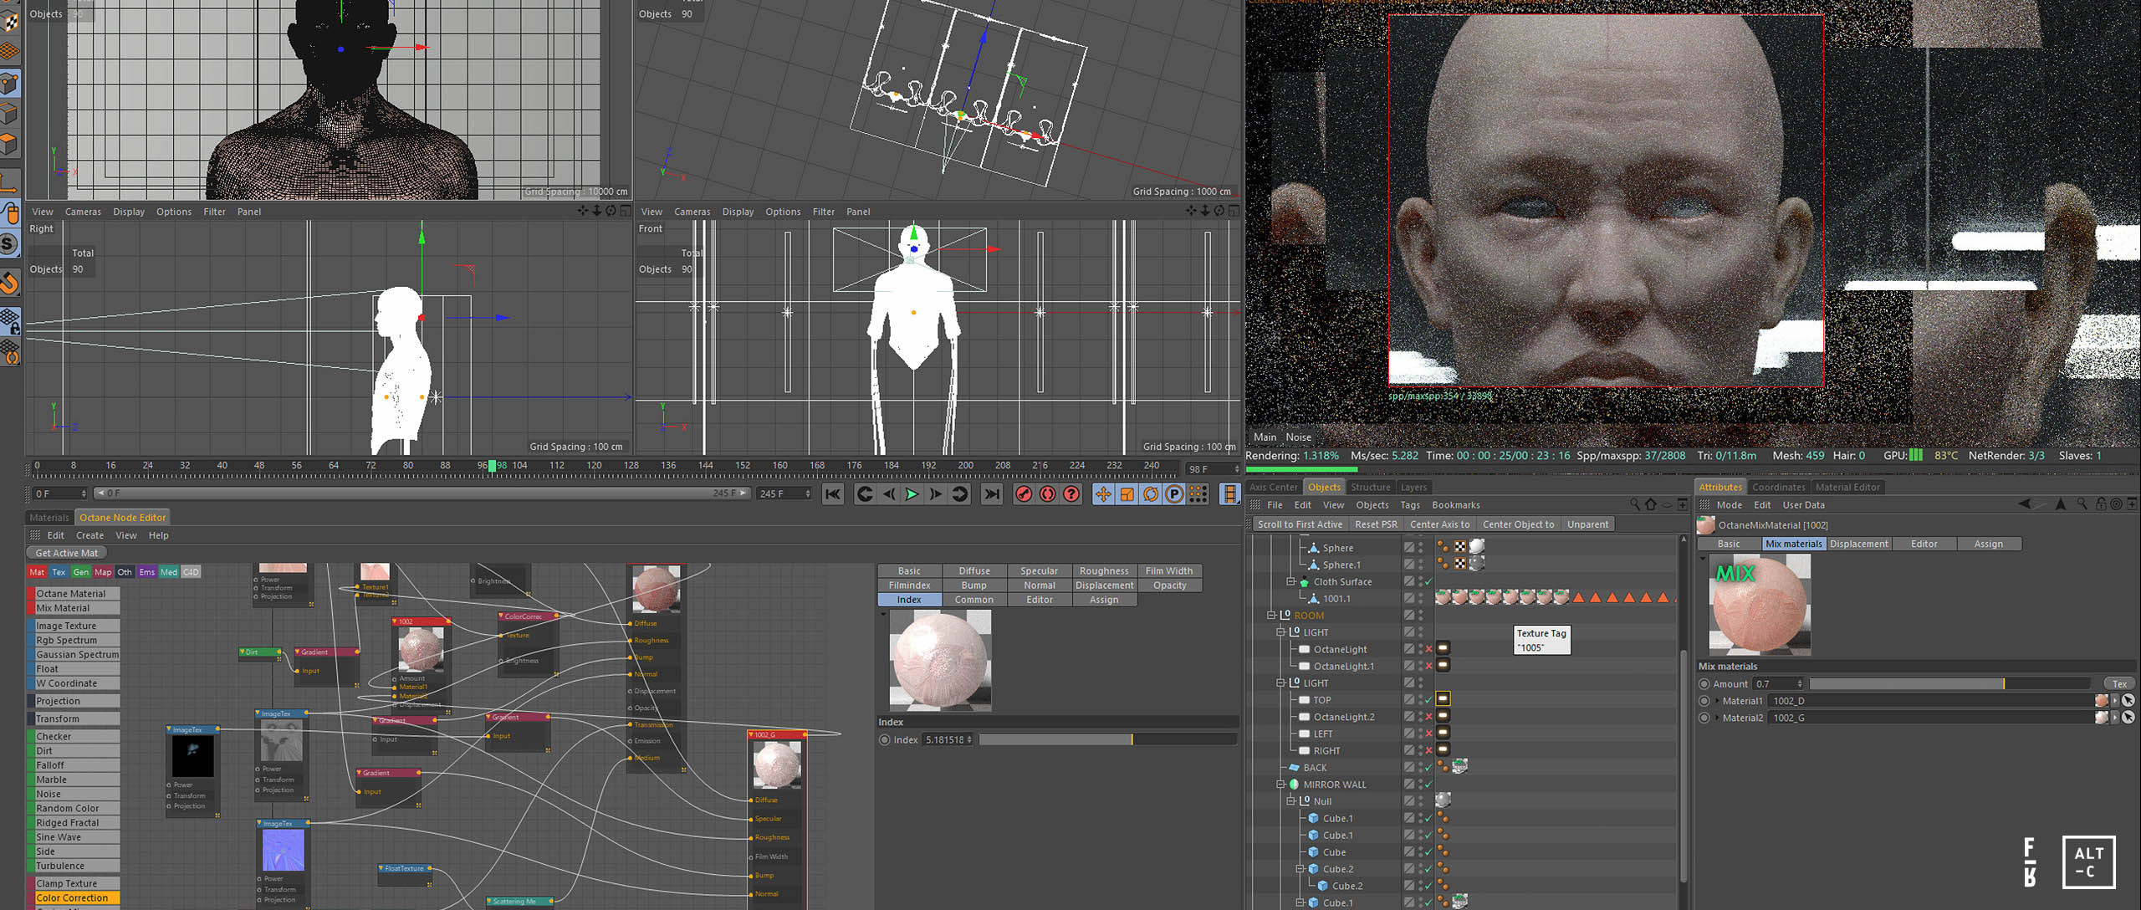Image resolution: width=2141 pixels, height=910 pixels.
Task: Click the up arrow in Attributes manager
Action: coord(2061,504)
